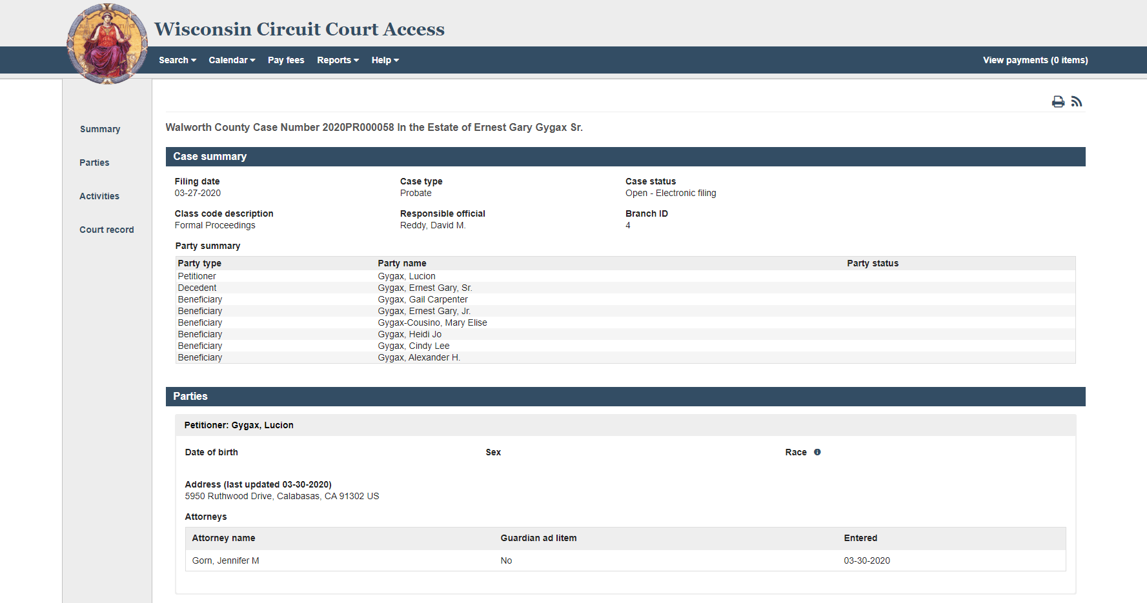Expand the Help dropdown menu
1147x603 pixels.
coord(385,60)
